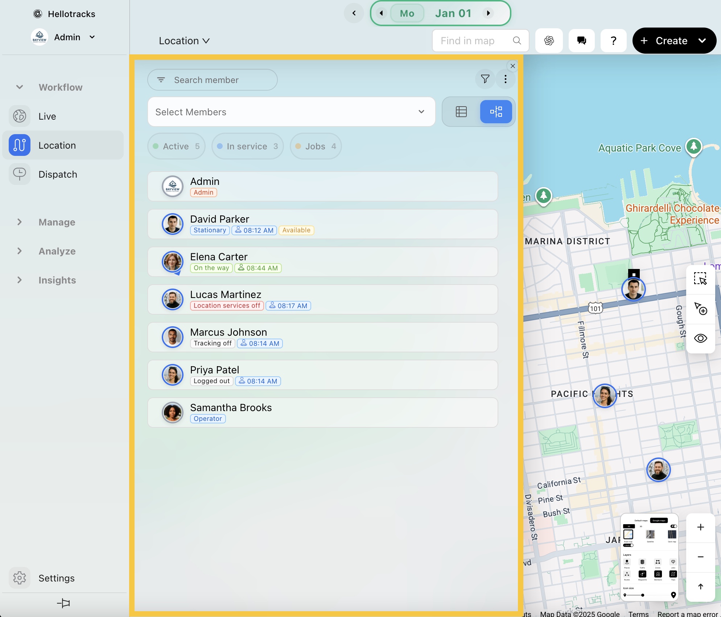
Task: Click the AI assistant icon
Action: coord(549,41)
